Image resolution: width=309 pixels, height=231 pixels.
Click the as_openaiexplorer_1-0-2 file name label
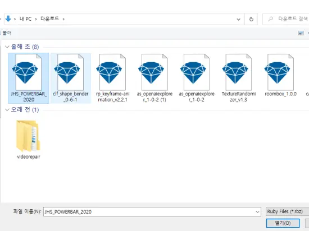tap(197, 97)
